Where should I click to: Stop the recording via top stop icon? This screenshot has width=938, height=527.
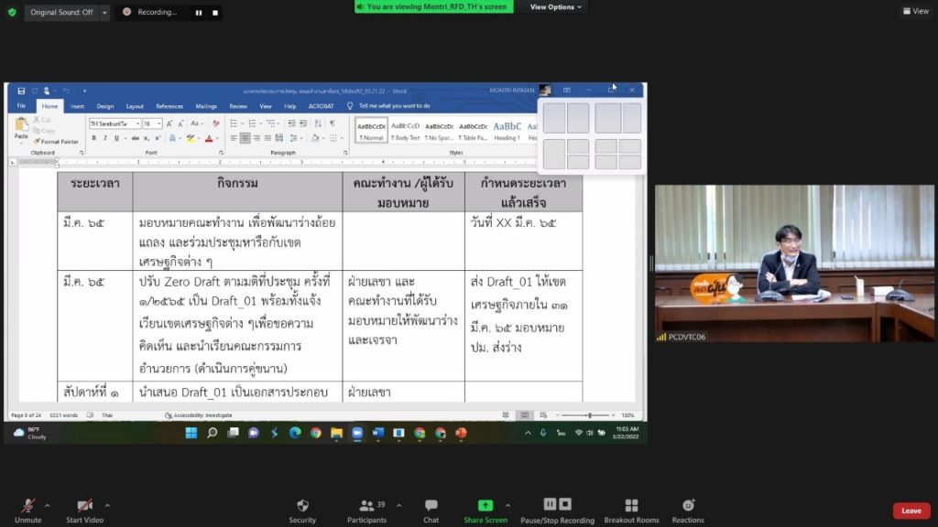pos(215,13)
